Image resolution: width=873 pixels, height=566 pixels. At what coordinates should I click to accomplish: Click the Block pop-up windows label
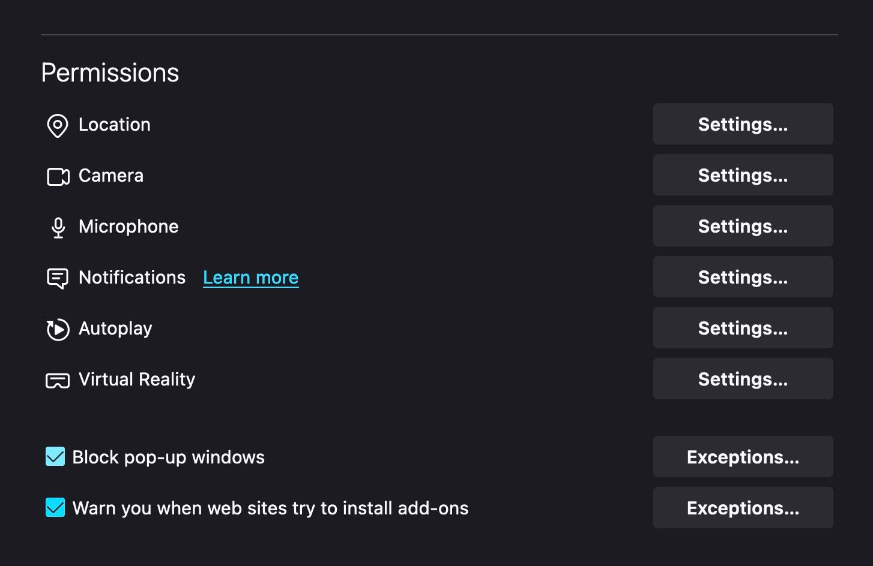168,457
